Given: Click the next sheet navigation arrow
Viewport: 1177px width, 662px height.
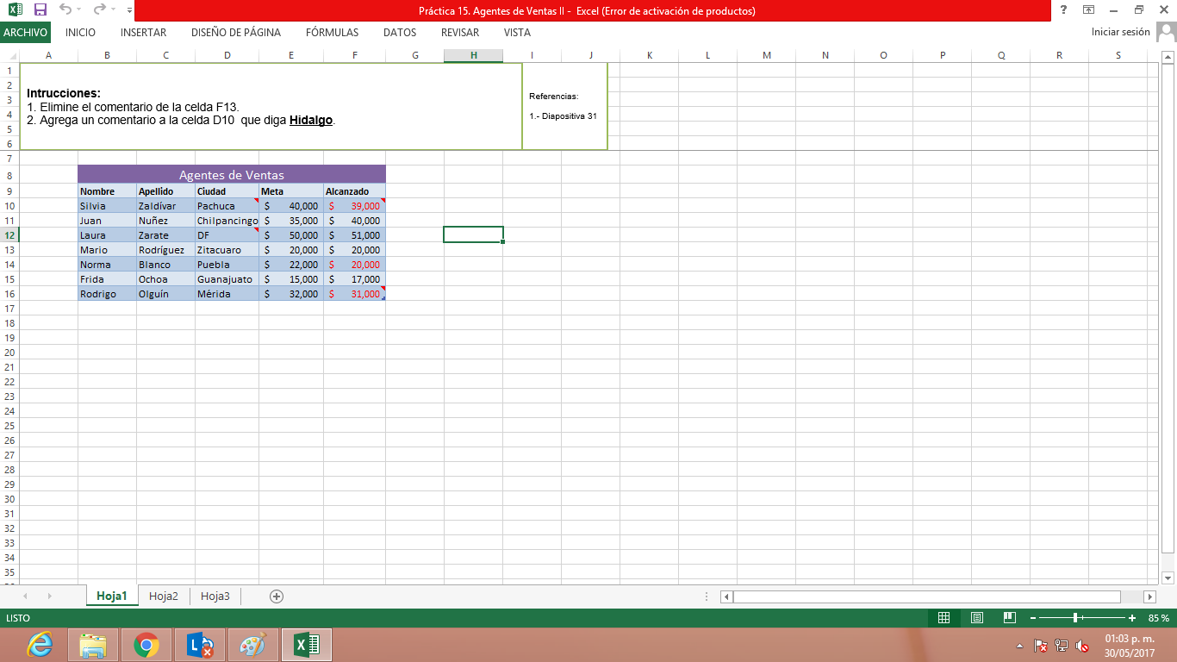Looking at the screenshot, I should pos(50,596).
